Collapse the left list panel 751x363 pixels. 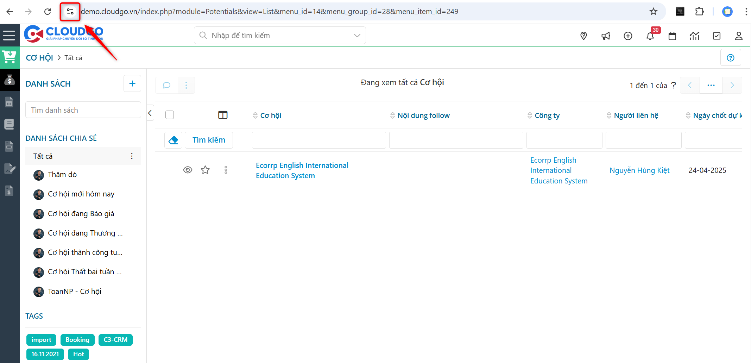pyautogui.click(x=150, y=113)
